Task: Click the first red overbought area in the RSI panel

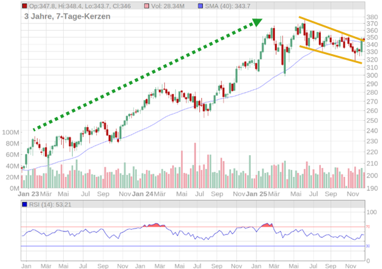Action: click(153, 225)
